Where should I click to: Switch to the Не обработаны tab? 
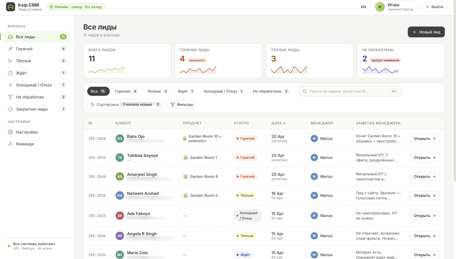(x=271, y=91)
